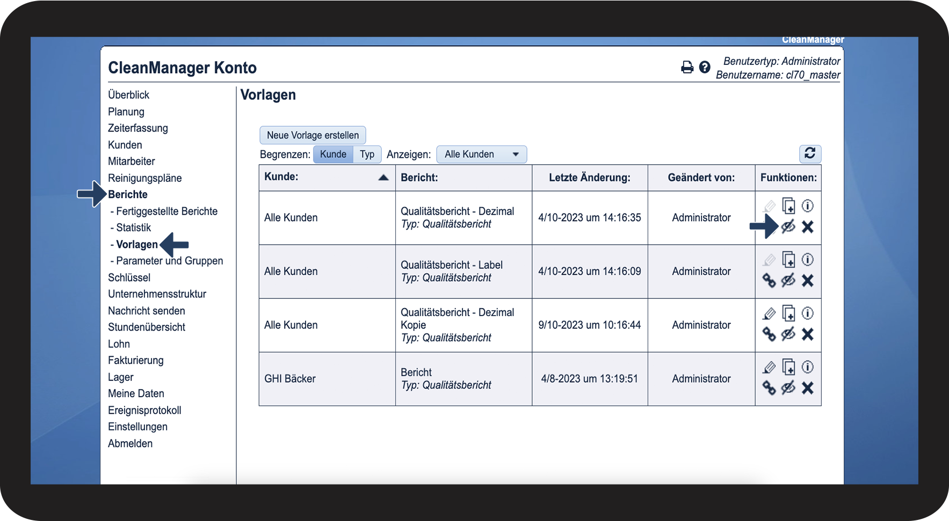This screenshot has height=521, width=949.
Task: Edit the GHI Bäcker Bericht template
Action: pyautogui.click(x=769, y=367)
